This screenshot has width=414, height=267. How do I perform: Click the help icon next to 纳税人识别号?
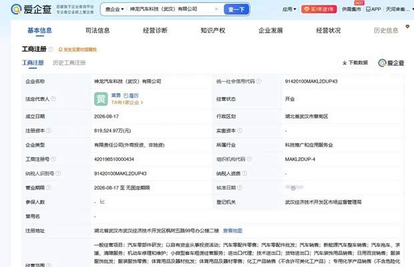click(58, 173)
